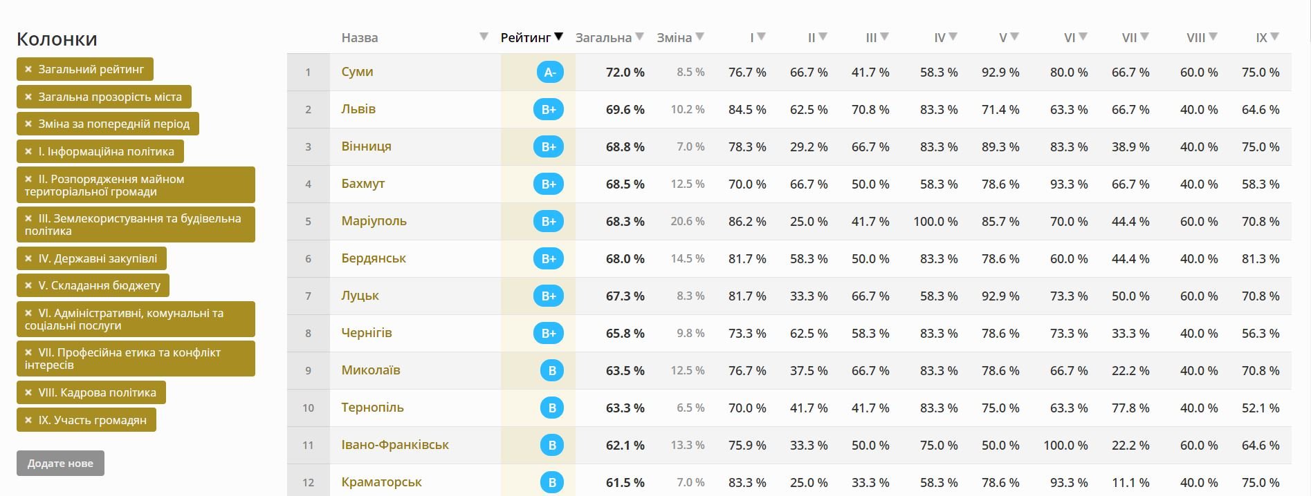The width and height of the screenshot is (1311, 496).
Task: Open the Івано-Франківськ city link
Action: pyautogui.click(x=395, y=445)
